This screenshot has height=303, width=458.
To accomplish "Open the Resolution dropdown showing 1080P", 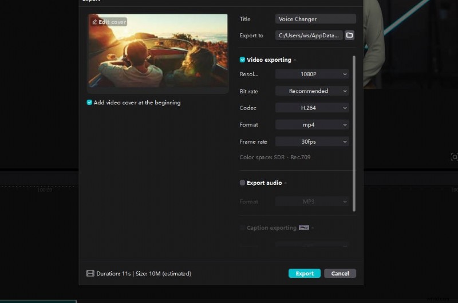I will click(312, 74).
